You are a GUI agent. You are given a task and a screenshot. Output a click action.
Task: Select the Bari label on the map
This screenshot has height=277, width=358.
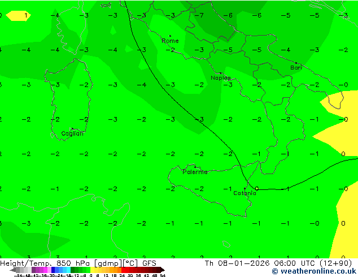point(296,68)
